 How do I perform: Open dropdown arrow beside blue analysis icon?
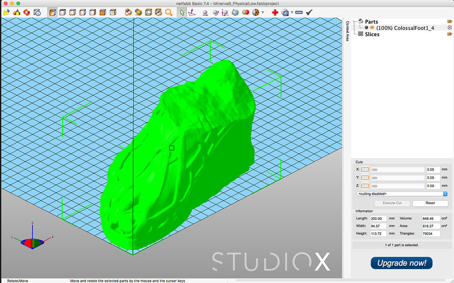(x=292, y=13)
